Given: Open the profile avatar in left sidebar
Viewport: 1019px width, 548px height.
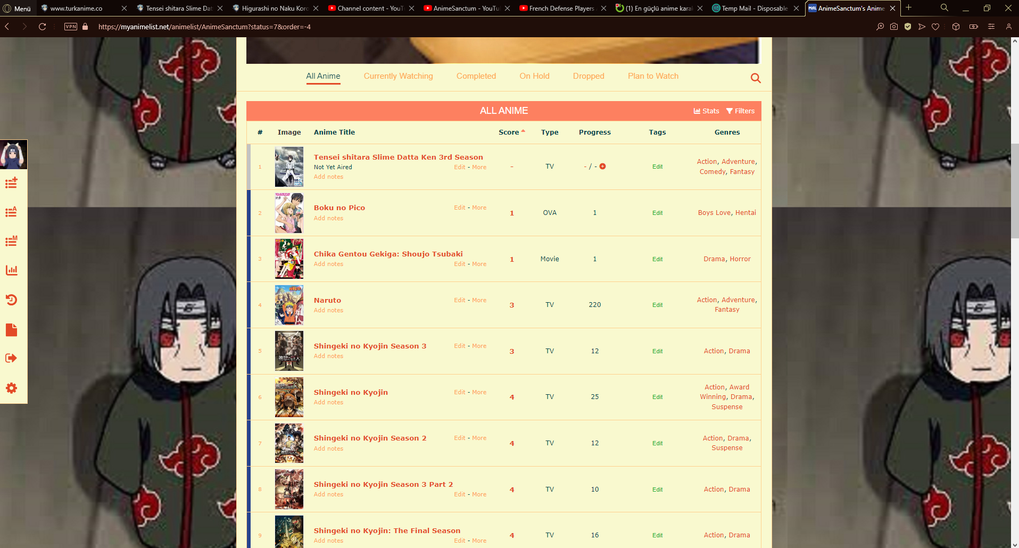Looking at the screenshot, I should (14, 154).
